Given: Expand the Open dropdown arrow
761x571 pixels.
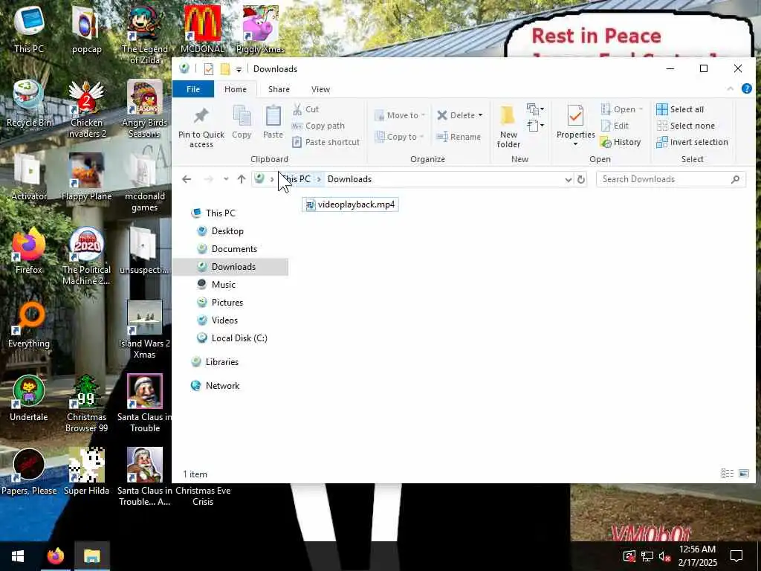Looking at the screenshot, I should [x=641, y=109].
